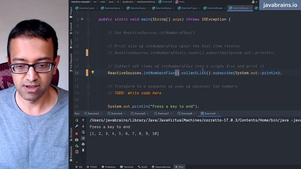301x169 pixels.
Task: Click intNumbersFlux in line 16
Action: (159, 73)
